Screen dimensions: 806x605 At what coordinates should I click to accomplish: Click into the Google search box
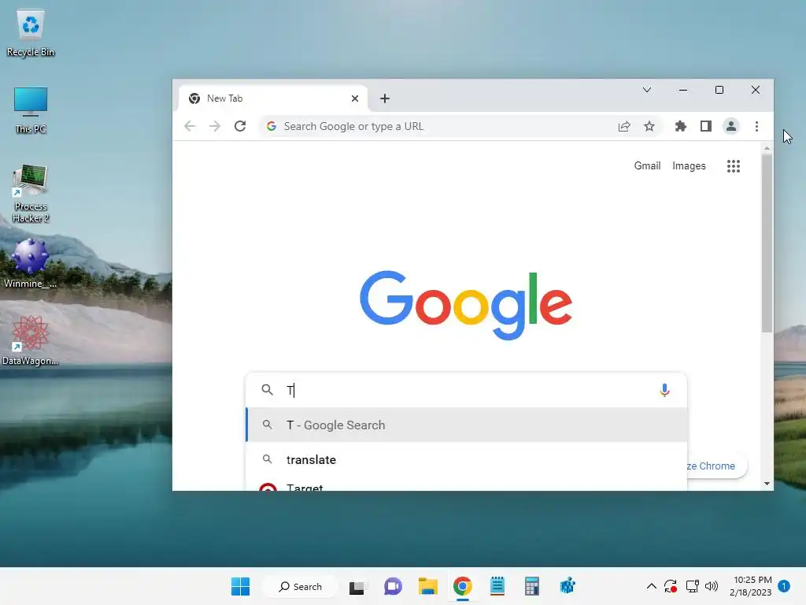[x=466, y=390]
